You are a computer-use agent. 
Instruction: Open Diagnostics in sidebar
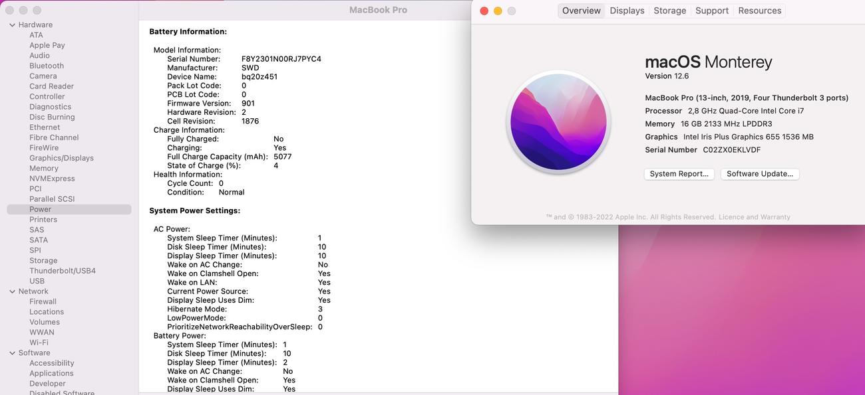50,107
